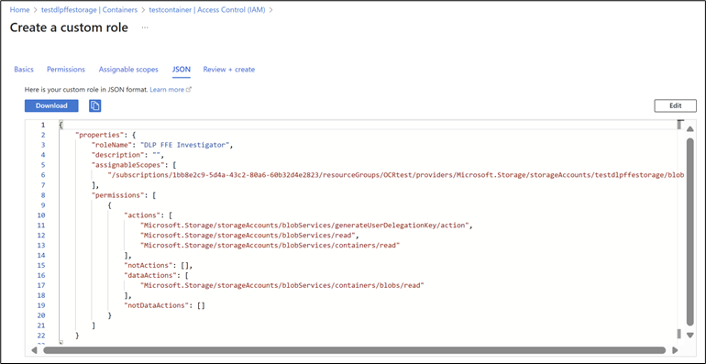Image resolution: width=706 pixels, height=364 pixels.
Task: Switch to the Basics tab
Action: coord(24,70)
